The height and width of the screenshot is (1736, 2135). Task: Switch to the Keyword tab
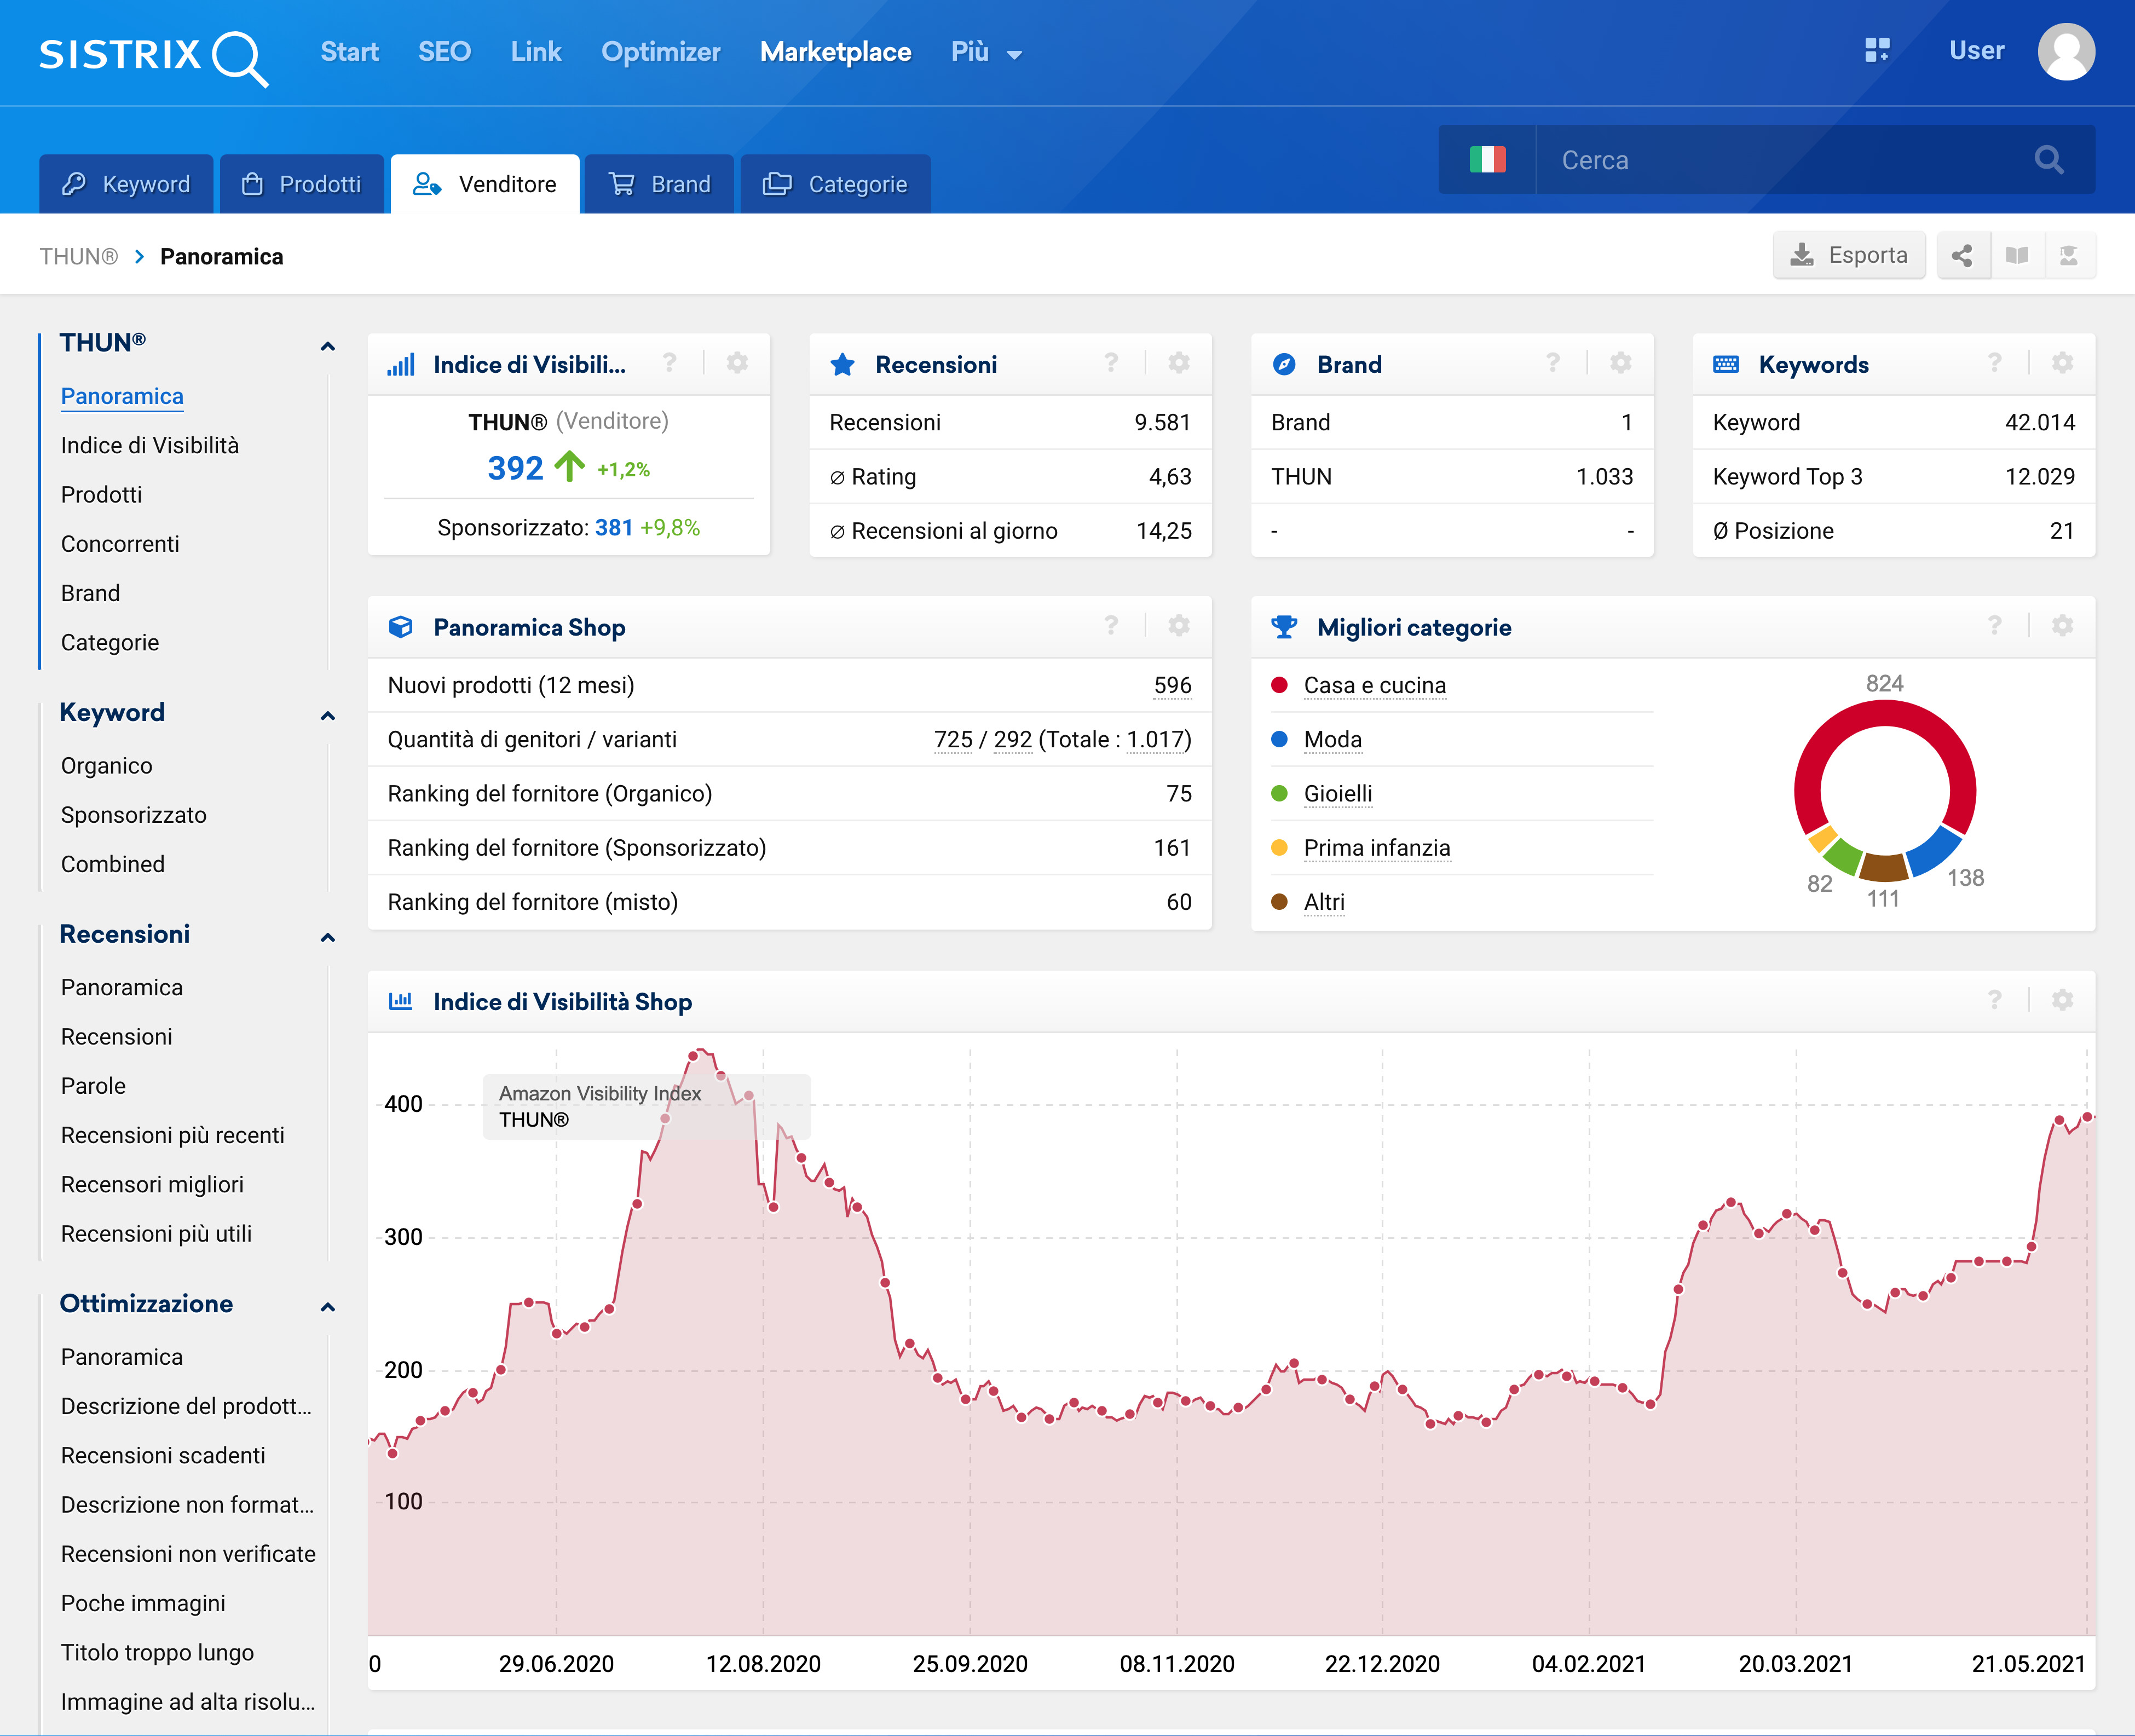(x=126, y=184)
